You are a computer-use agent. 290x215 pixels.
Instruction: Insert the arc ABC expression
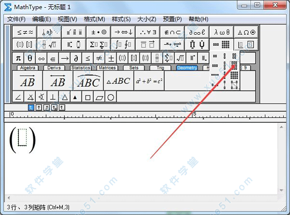[88, 81]
